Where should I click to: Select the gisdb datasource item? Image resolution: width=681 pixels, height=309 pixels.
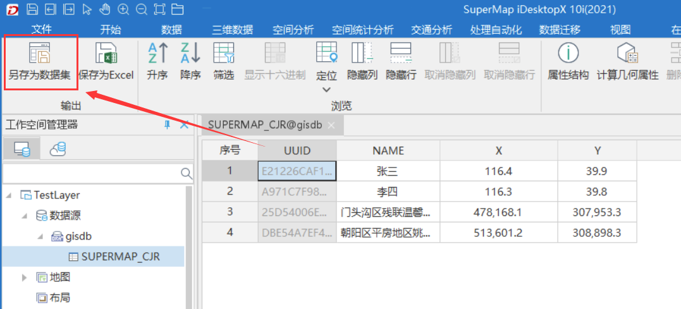coord(71,236)
